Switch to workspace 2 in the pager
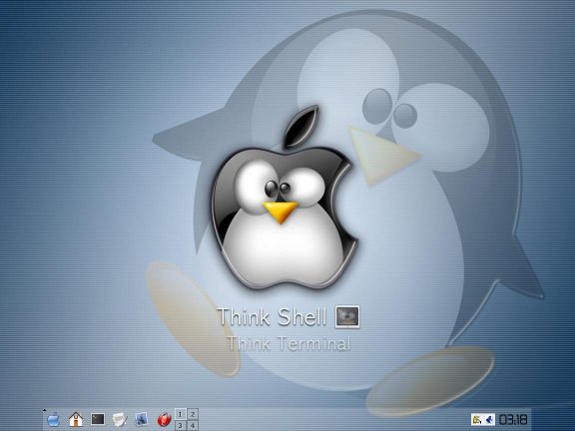Image resolution: width=575 pixels, height=431 pixels. point(193,414)
